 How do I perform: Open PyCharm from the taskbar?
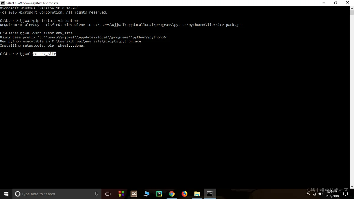click(159, 194)
